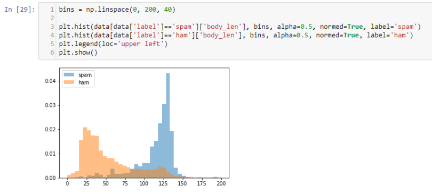Place cursor in bins linspace code line
The width and height of the screenshot is (432, 193).
pos(117,10)
